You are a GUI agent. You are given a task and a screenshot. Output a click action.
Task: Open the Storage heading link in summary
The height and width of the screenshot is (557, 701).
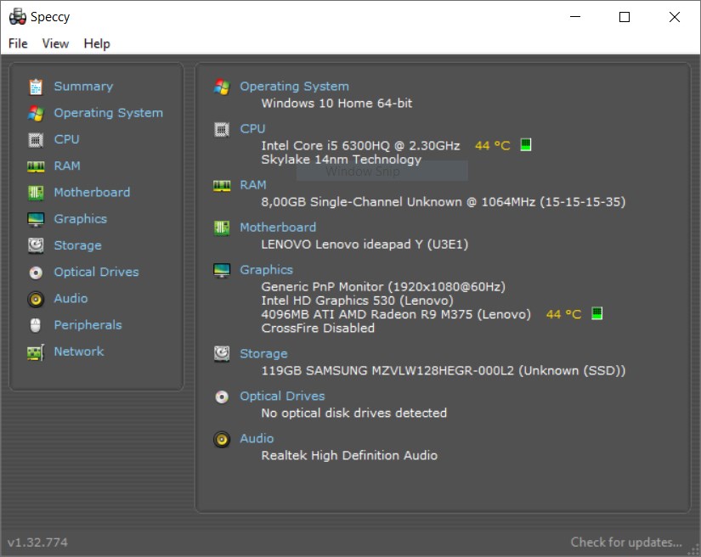[263, 354]
